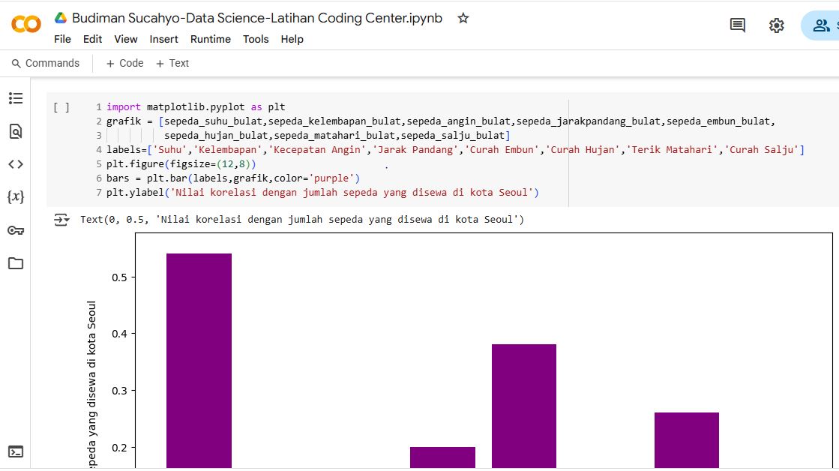
Task: Open the files folder sidebar icon
Action: (x=16, y=263)
